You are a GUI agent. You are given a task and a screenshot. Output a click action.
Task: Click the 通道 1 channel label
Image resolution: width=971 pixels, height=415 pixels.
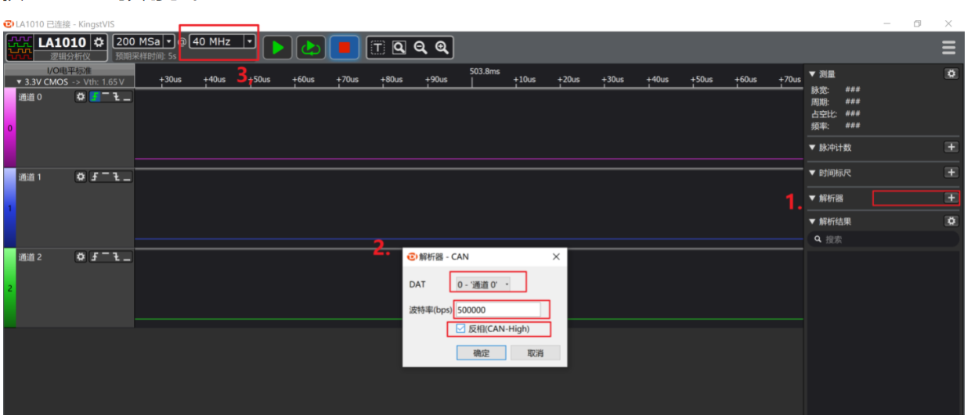click(x=31, y=177)
